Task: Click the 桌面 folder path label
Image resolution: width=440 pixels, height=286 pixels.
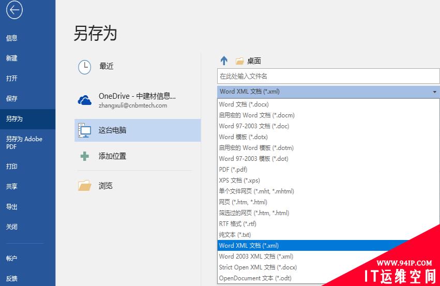Action: click(x=254, y=61)
